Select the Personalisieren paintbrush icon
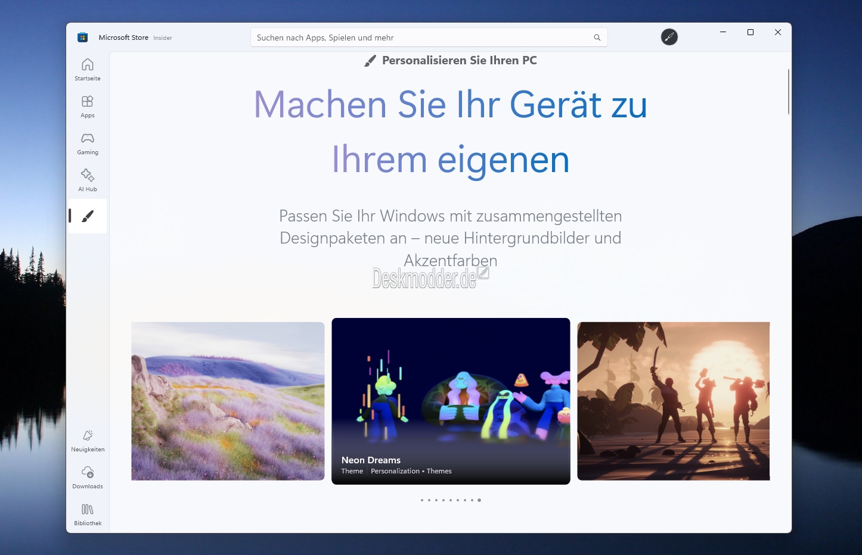This screenshot has height=555, width=862. (x=87, y=216)
